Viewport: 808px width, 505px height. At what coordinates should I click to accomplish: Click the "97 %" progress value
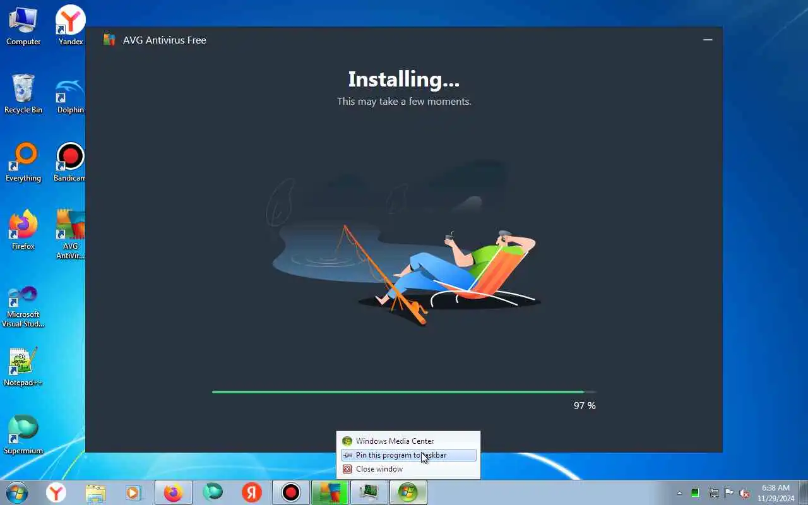coord(585,406)
